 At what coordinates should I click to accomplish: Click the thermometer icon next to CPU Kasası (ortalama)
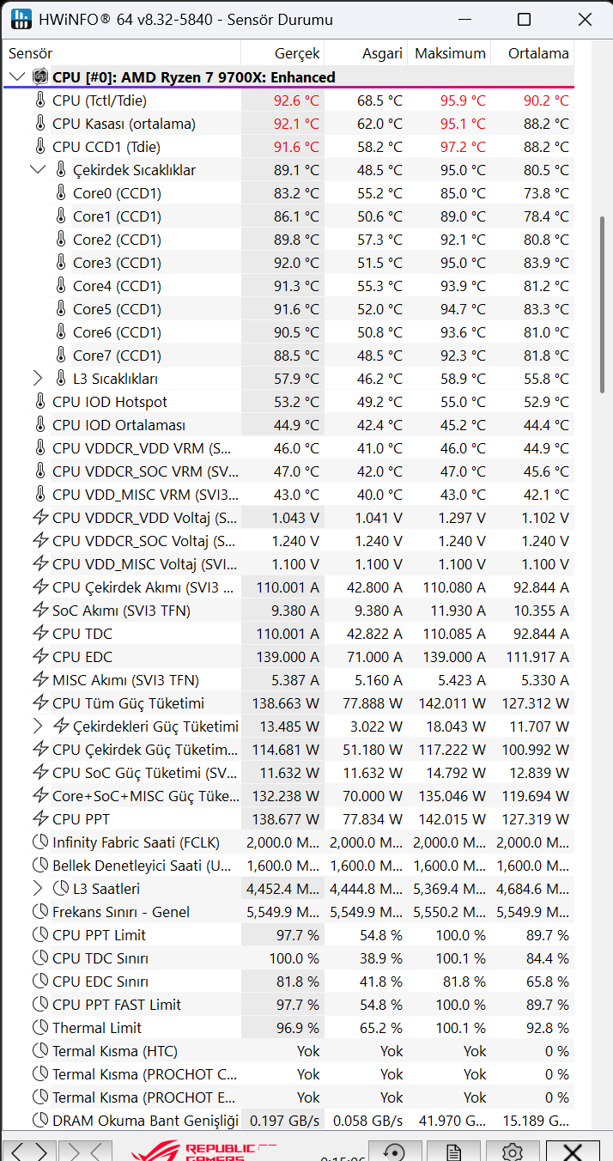click(40, 124)
